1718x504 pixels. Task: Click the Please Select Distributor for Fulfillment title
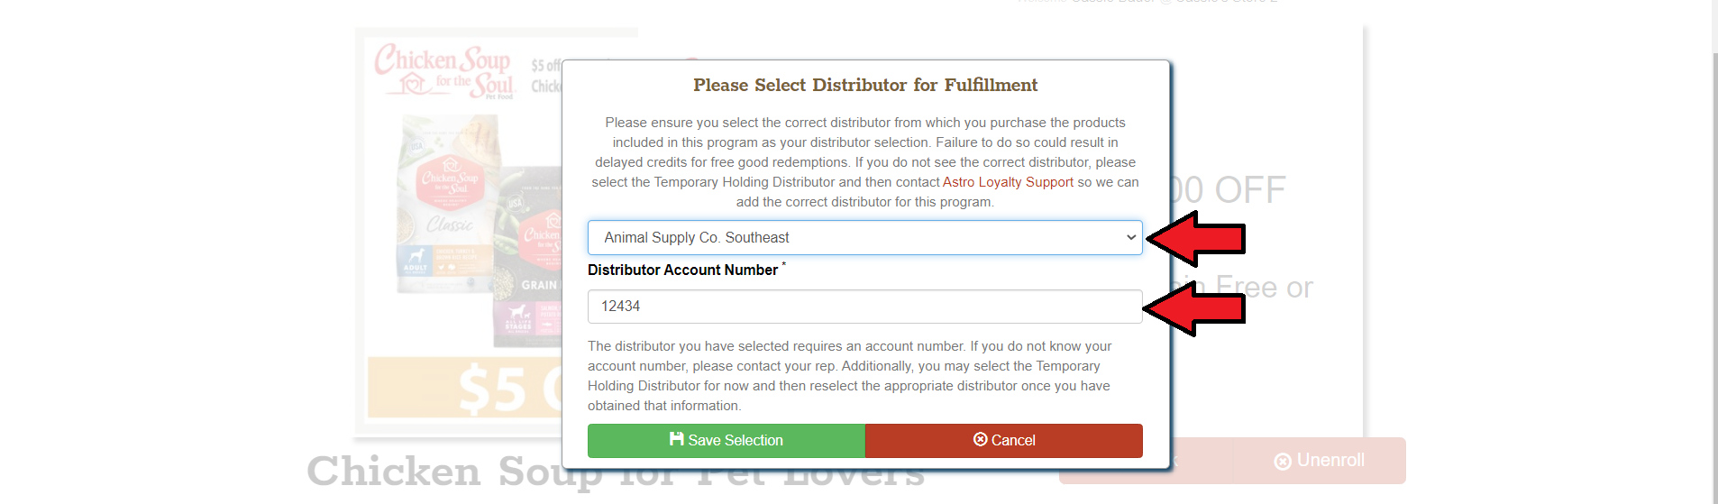click(864, 85)
